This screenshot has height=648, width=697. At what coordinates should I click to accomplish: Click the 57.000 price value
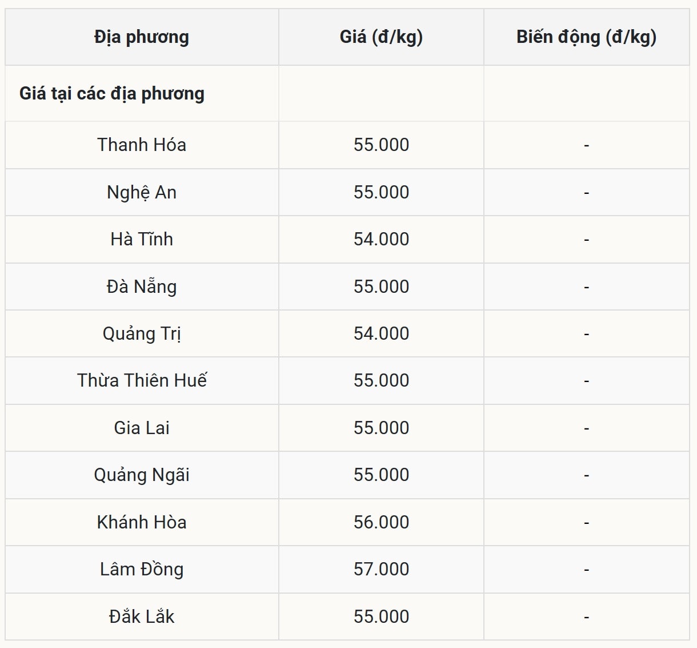click(x=381, y=569)
